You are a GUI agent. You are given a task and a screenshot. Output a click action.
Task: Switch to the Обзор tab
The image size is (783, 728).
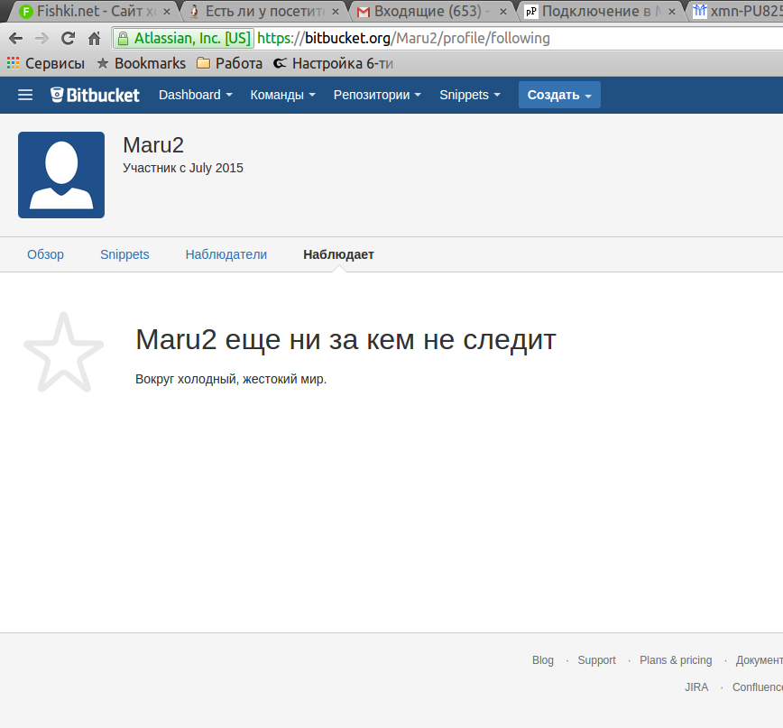coord(45,254)
